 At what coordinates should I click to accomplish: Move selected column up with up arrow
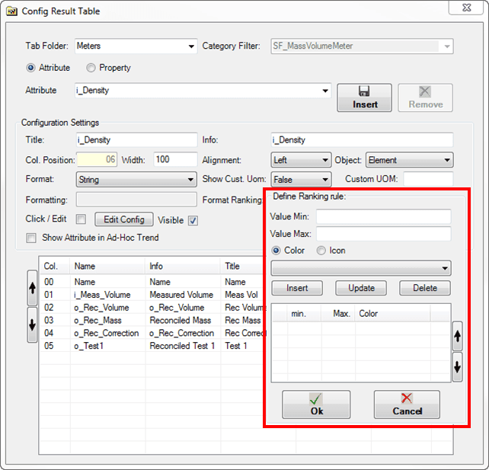coord(32,288)
